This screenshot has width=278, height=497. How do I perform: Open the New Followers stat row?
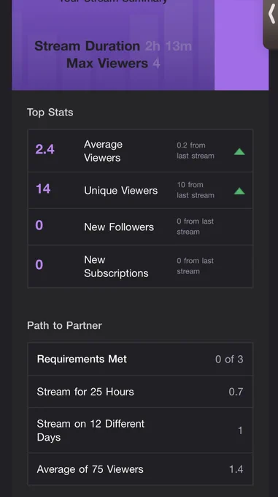click(x=140, y=227)
